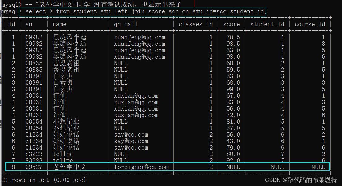
Task: Click name 菩提老祖 in the 60.0 score row
Action: click(x=66, y=63)
